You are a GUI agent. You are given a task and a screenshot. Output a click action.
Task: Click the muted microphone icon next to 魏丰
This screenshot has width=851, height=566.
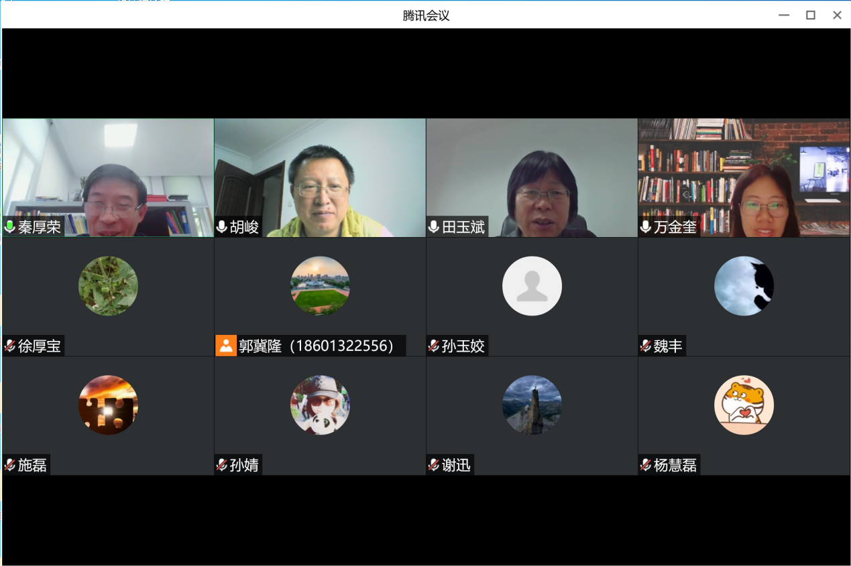(646, 346)
